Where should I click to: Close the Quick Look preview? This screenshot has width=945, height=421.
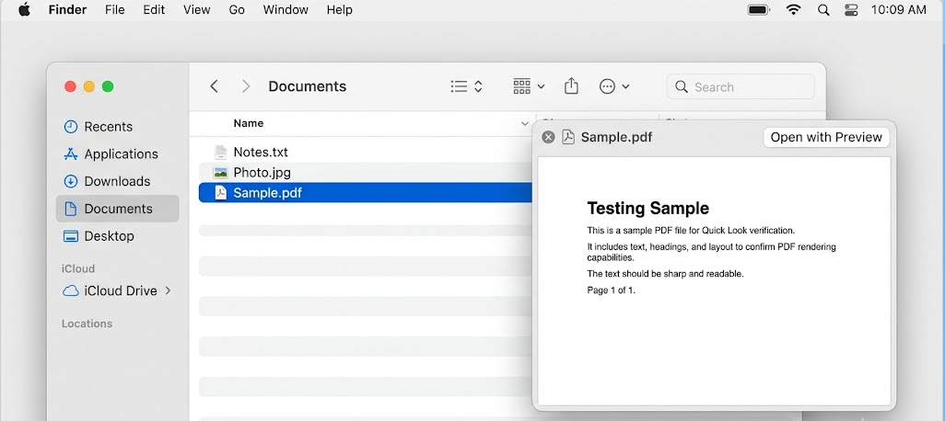pyautogui.click(x=548, y=137)
